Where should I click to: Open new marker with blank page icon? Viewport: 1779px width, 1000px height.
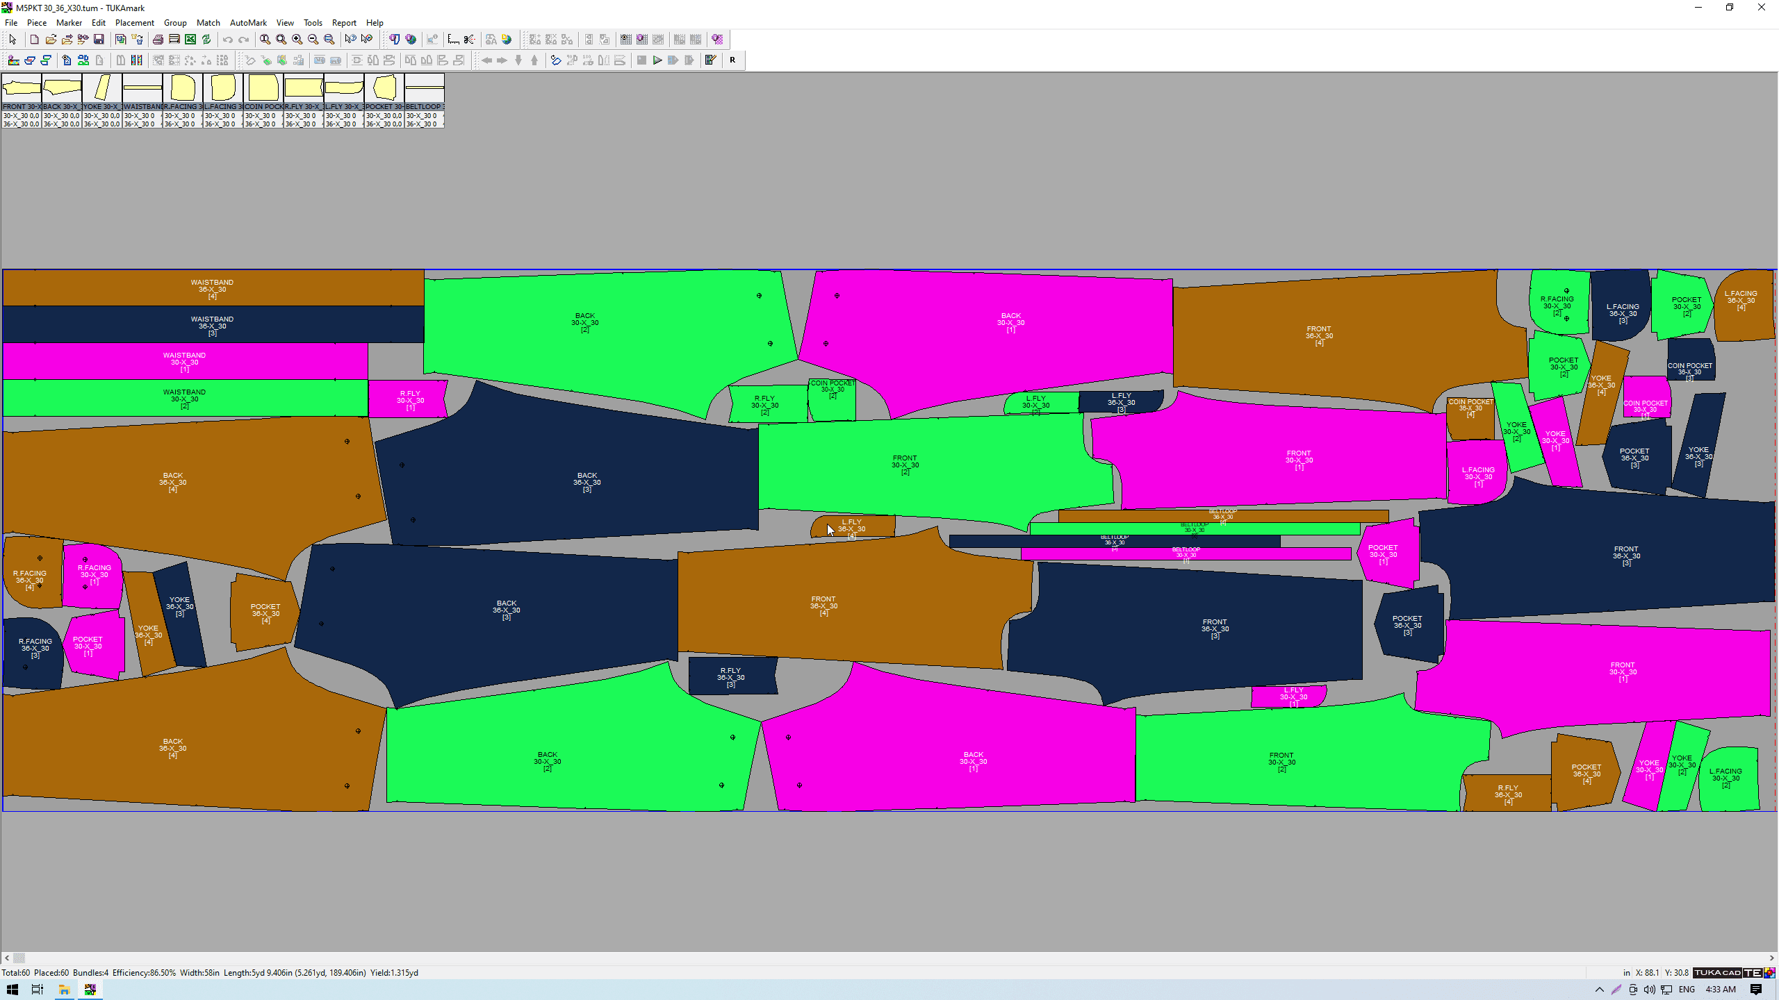pos(34,40)
